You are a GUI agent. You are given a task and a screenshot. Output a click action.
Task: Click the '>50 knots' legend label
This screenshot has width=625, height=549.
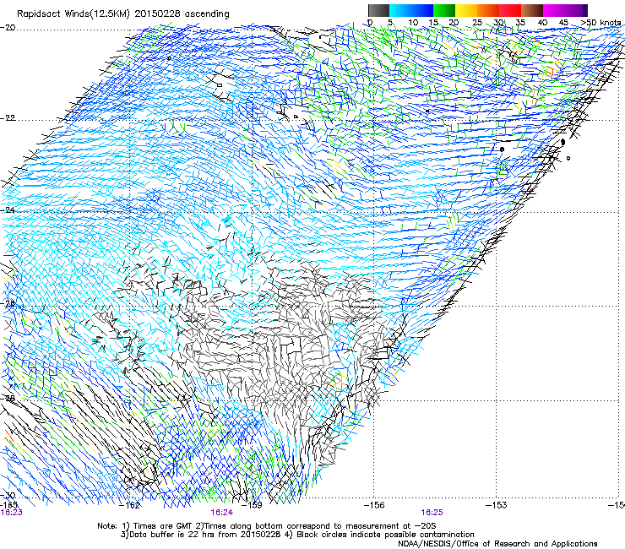[x=601, y=22]
